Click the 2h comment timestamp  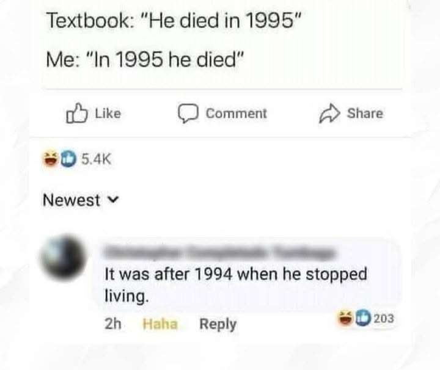click(x=113, y=324)
